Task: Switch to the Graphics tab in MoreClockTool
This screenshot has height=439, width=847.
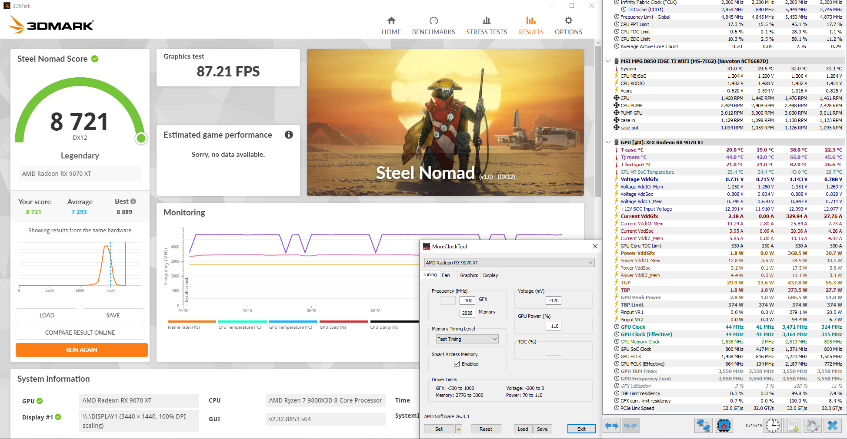Action: pos(469,275)
